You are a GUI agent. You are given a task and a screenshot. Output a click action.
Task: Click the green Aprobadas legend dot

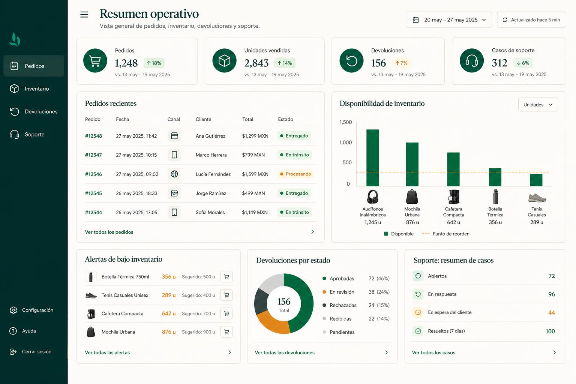coord(324,279)
